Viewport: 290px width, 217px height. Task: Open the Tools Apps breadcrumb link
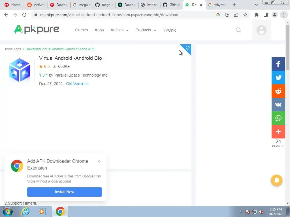tap(12, 49)
